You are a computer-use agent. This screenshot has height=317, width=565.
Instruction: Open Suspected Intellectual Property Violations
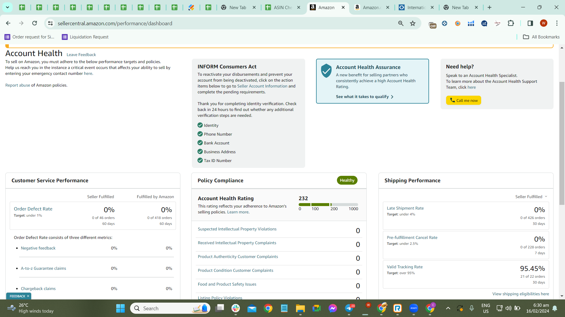(237, 229)
